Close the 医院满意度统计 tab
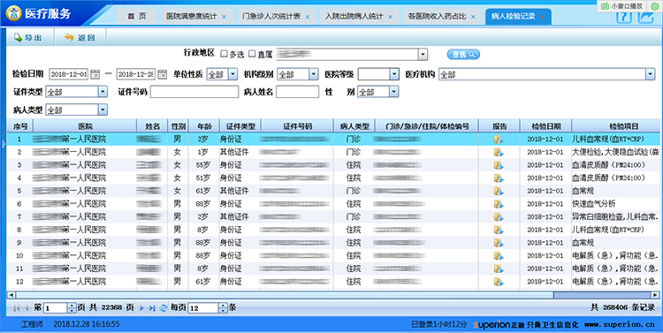This screenshot has height=333, width=663. pyautogui.click(x=224, y=17)
